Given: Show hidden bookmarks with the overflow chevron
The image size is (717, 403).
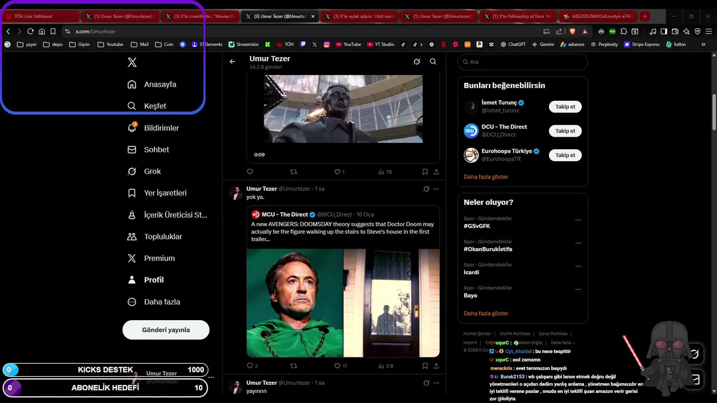Looking at the screenshot, I should pos(703,44).
